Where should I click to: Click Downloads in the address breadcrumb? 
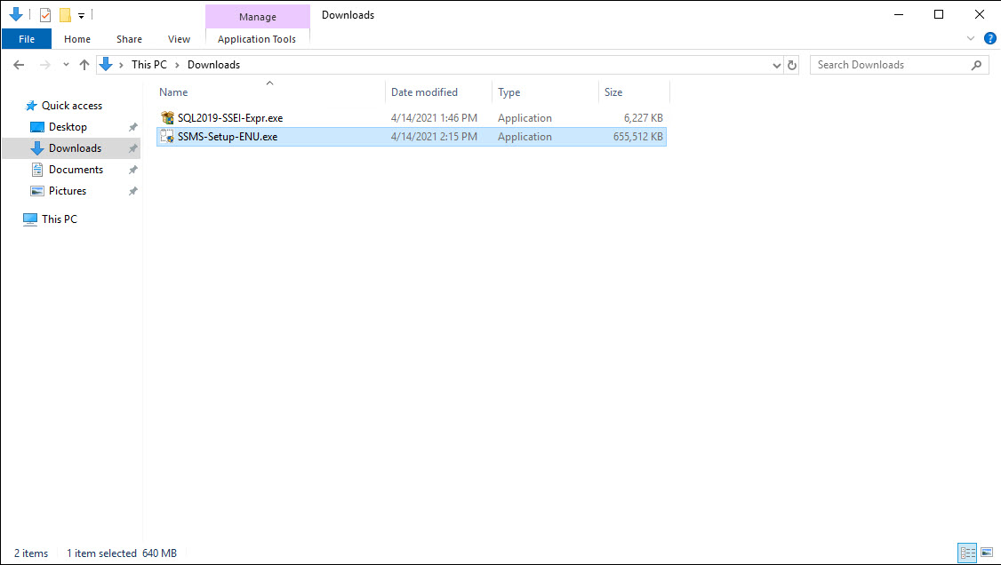(214, 65)
